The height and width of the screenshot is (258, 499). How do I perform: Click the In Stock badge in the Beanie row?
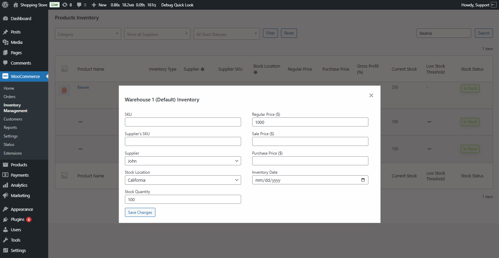[x=470, y=88]
